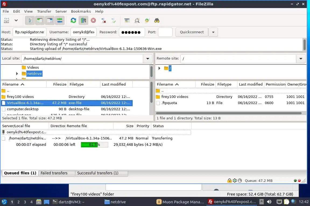310x206 pixels.
Task: Toggle the transfer queue display
Action: coord(59,20)
